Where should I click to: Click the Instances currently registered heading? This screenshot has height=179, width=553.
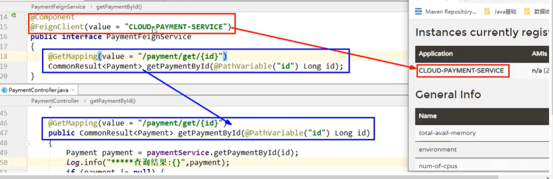click(482, 33)
